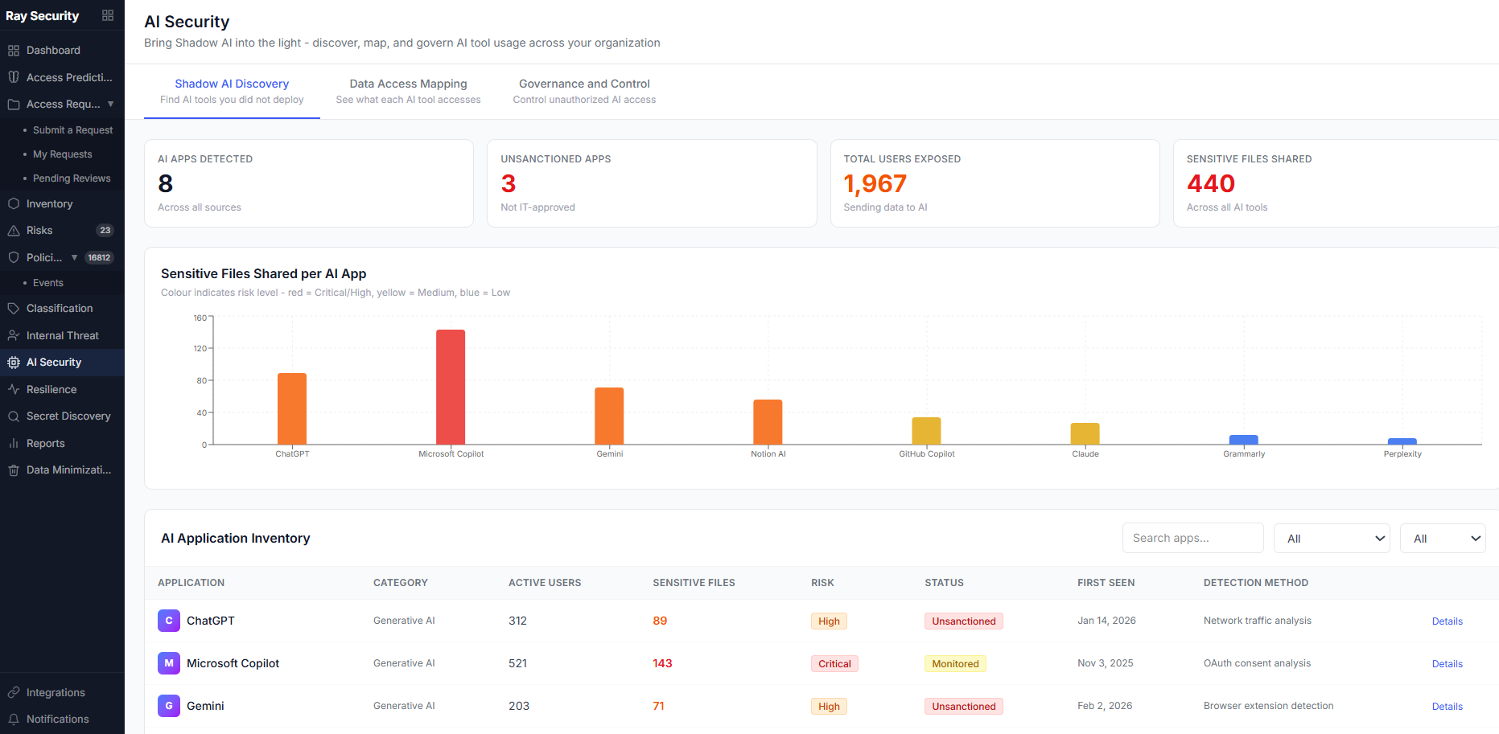Open Events under Policies
This screenshot has width=1499, height=734.
(48, 283)
